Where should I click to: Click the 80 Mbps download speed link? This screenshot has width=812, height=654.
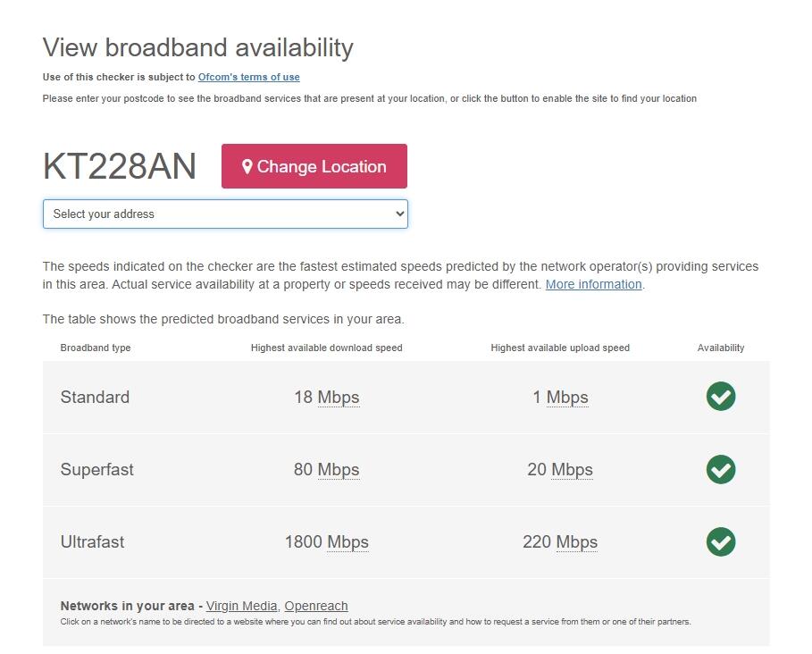[326, 470]
